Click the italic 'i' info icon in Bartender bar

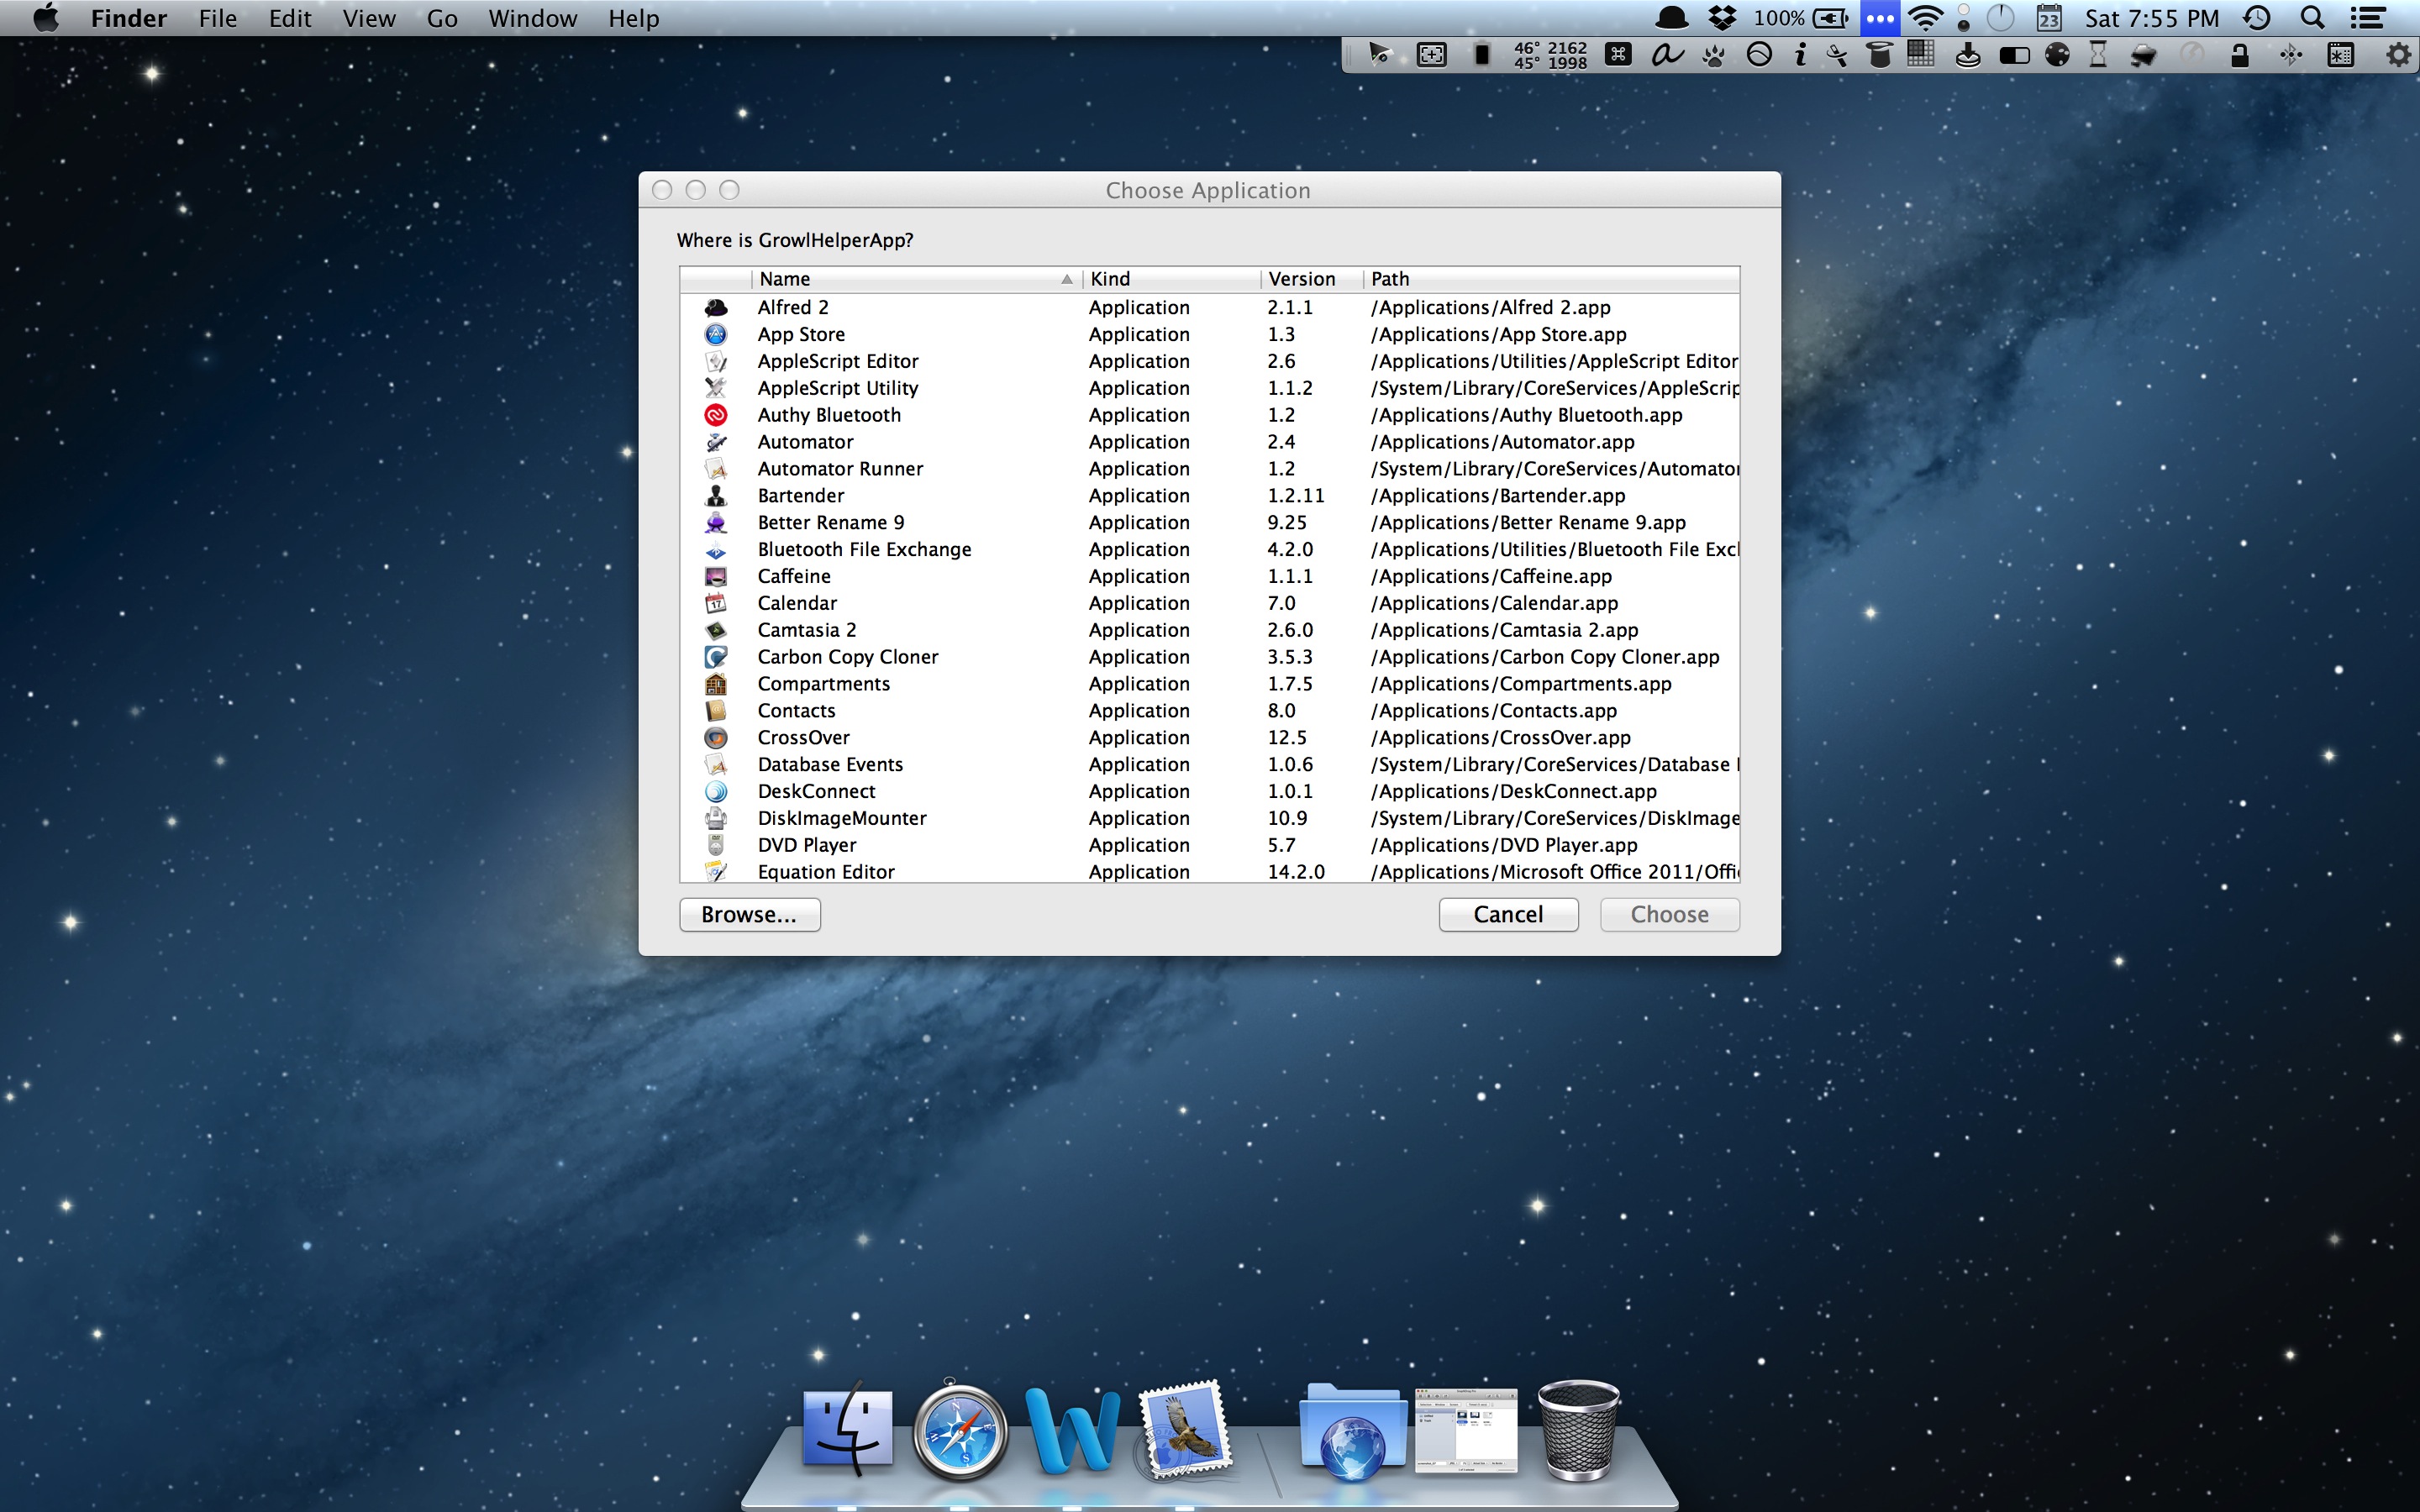(x=1800, y=55)
